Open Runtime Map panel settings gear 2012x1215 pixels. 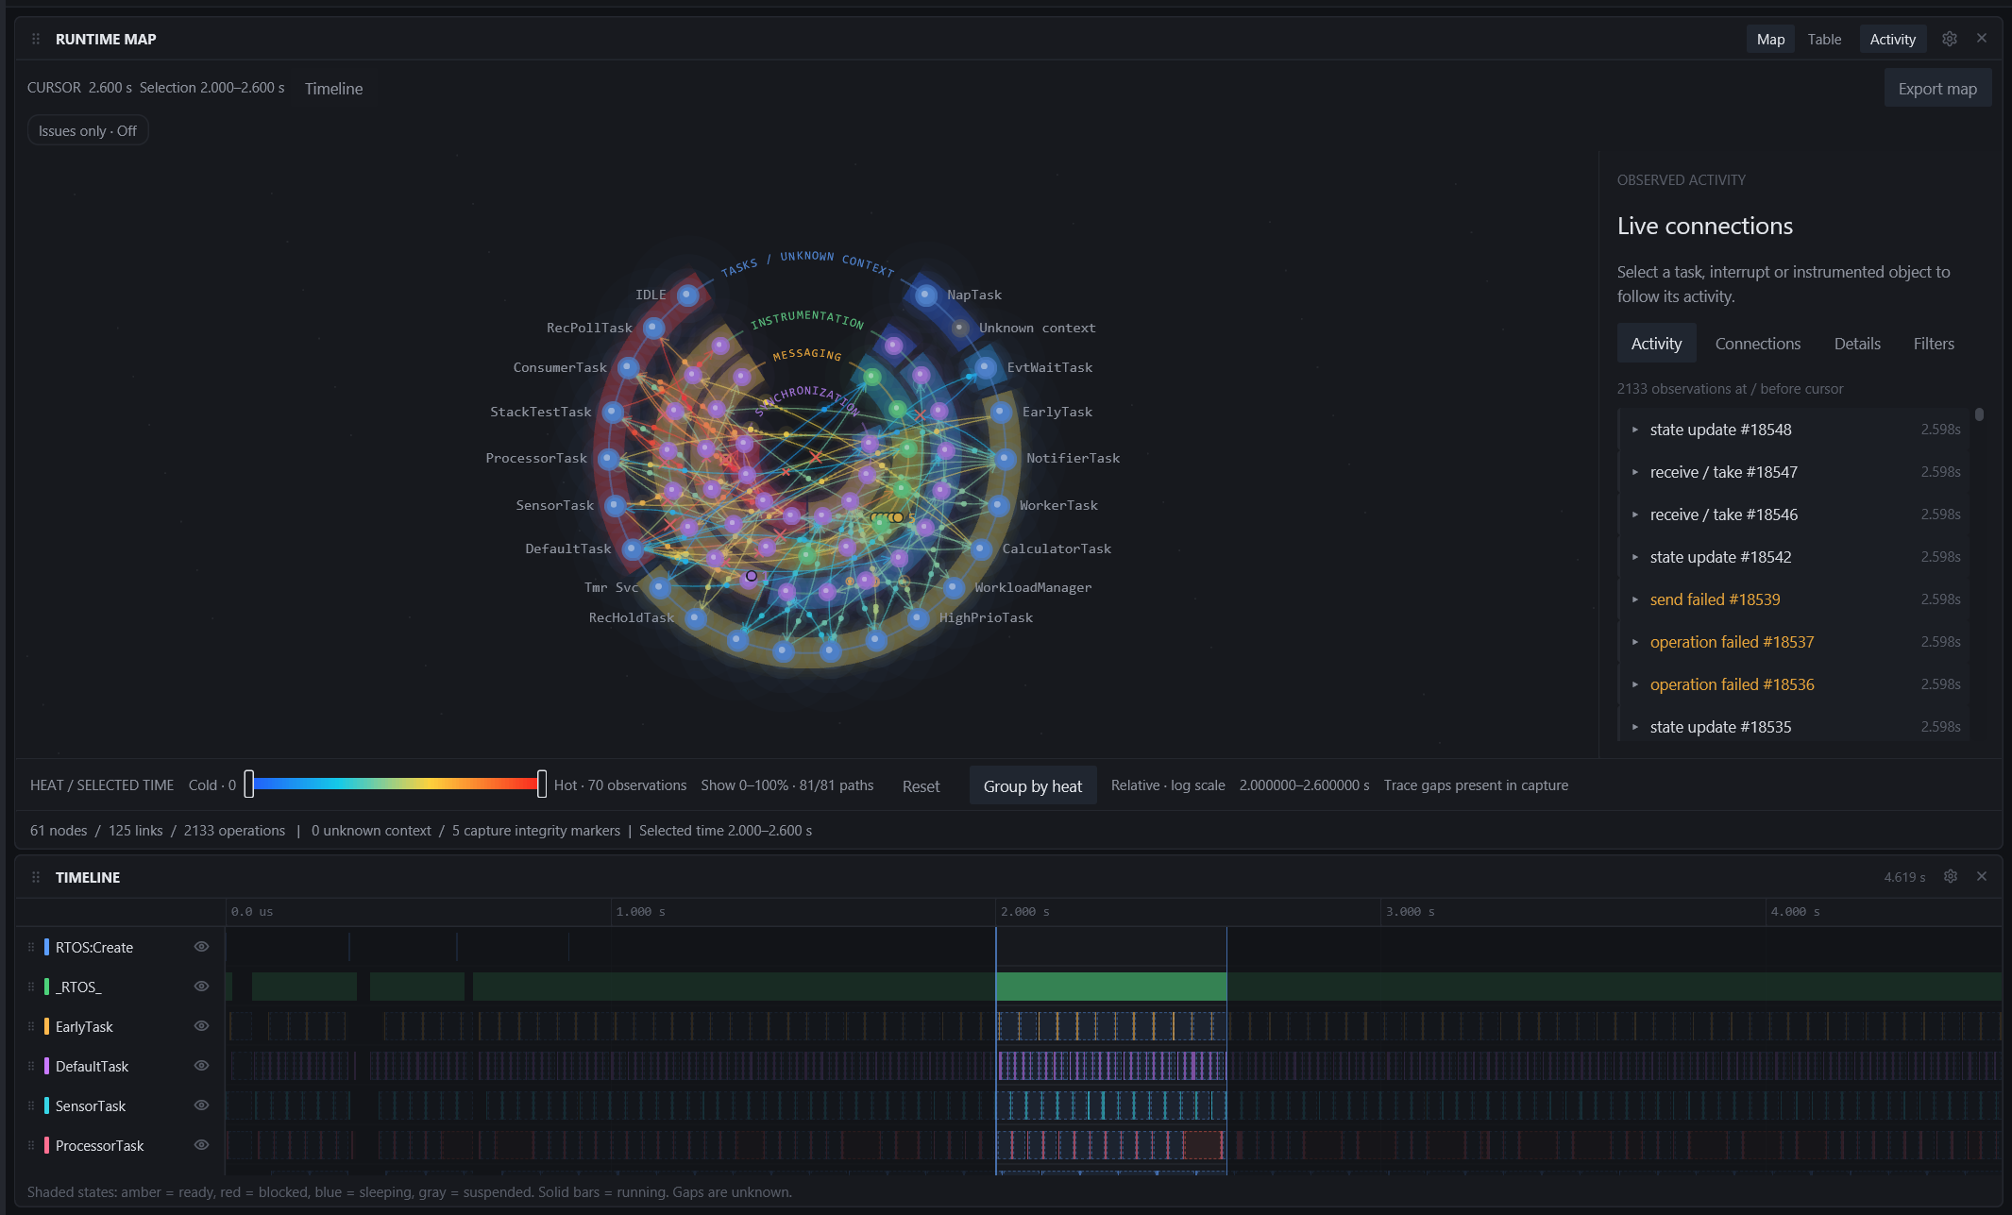1950,39
